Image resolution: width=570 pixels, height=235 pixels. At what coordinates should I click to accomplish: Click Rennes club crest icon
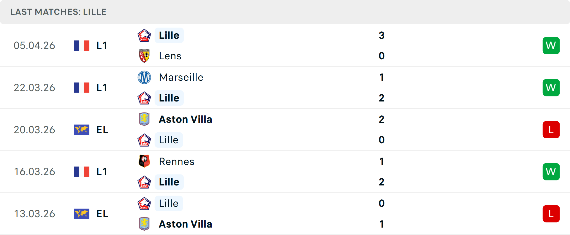click(x=144, y=161)
